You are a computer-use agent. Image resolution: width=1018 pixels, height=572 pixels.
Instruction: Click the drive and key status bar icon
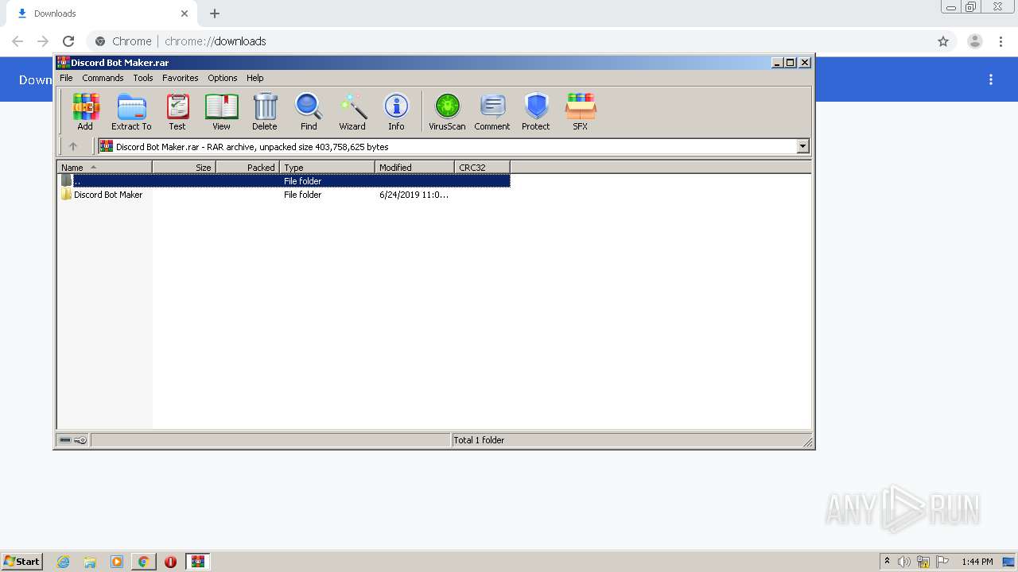[x=73, y=440]
